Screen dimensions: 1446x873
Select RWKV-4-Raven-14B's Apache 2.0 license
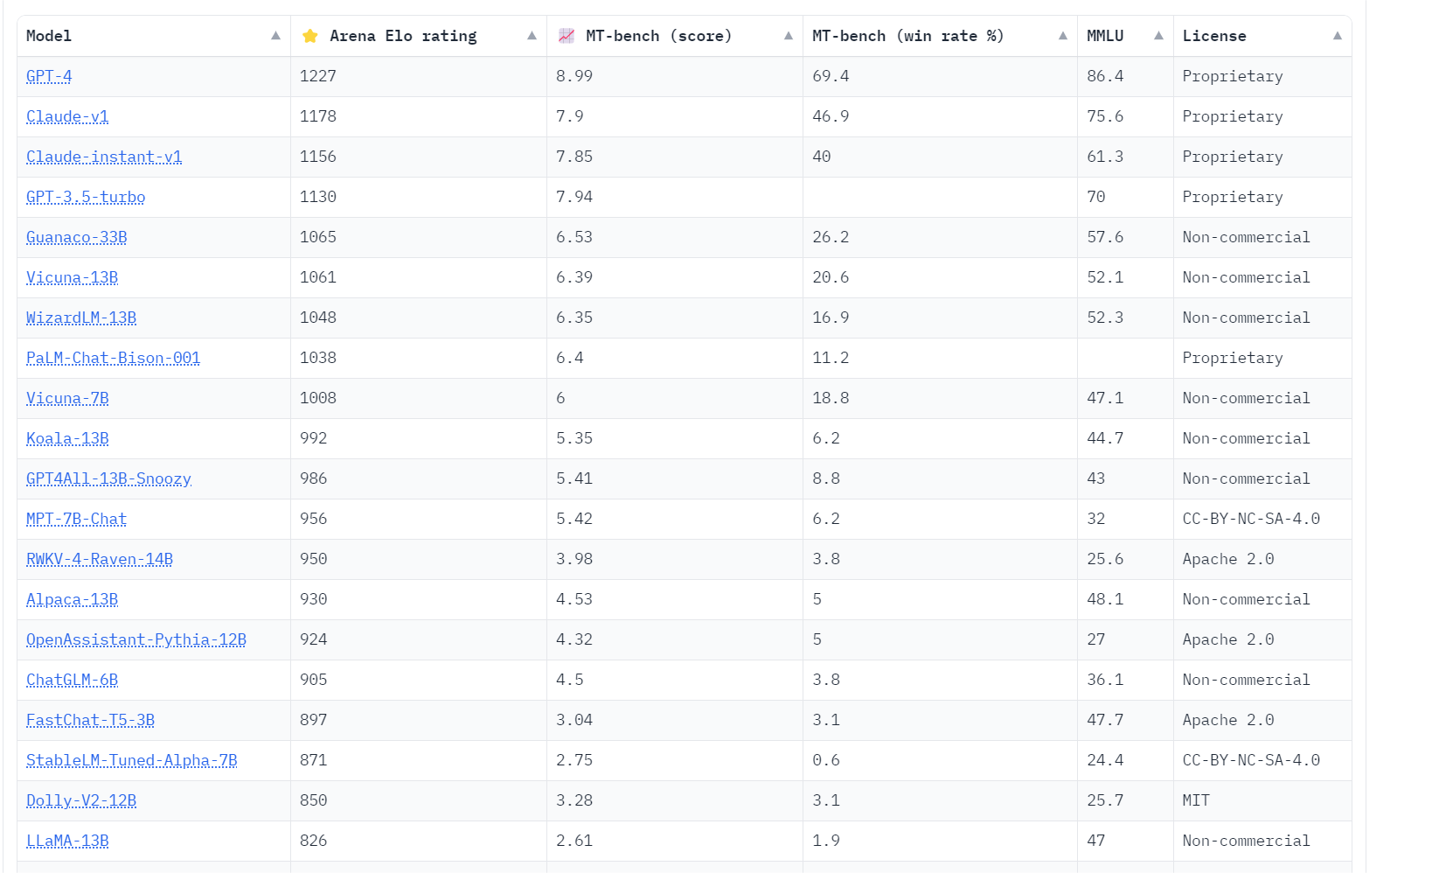point(1228,559)
